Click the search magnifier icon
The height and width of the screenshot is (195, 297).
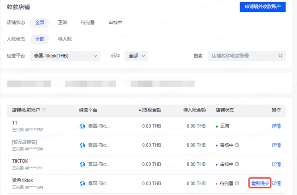280,56
